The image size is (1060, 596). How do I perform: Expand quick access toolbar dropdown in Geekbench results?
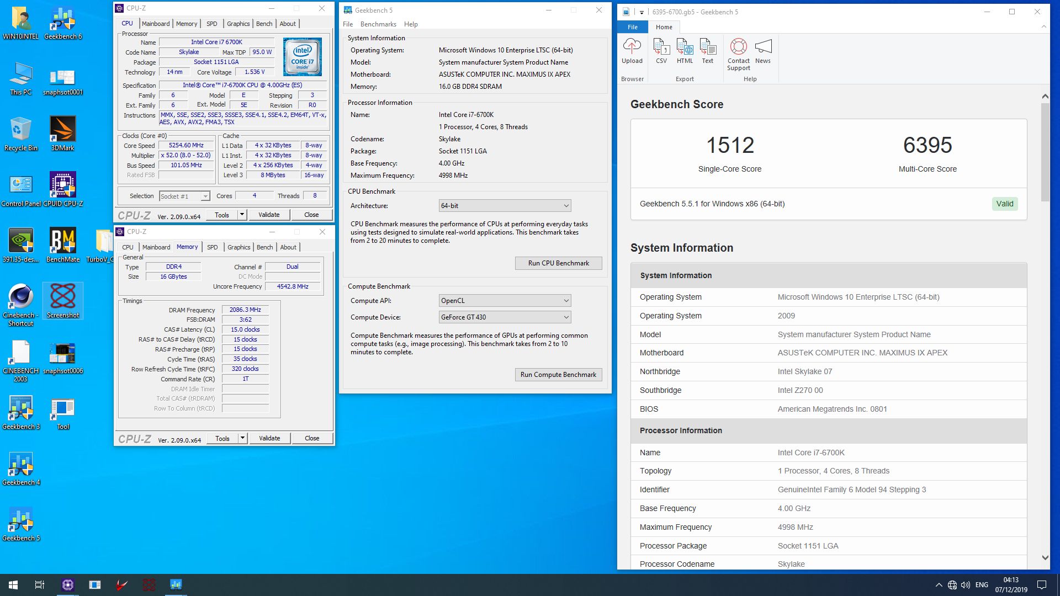pyautogui.click(x=642, y=12)
